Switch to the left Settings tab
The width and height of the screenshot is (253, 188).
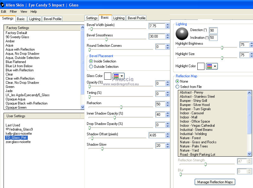[x=8, y=18]
